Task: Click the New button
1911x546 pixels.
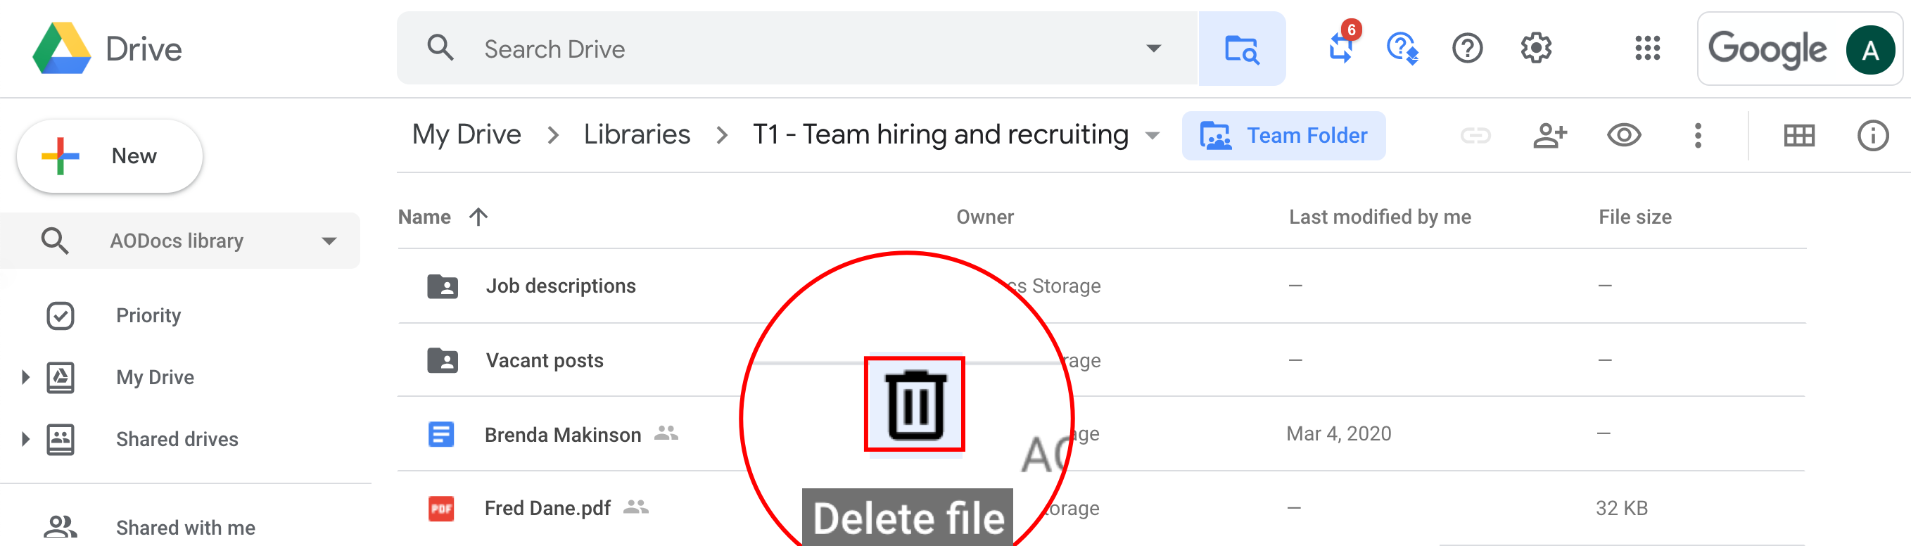Action: [110, 155]
